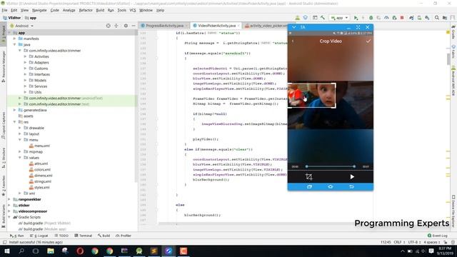Expand the manifests folder
The height and width of the screenshot is (257, 457).
(14, 39)
